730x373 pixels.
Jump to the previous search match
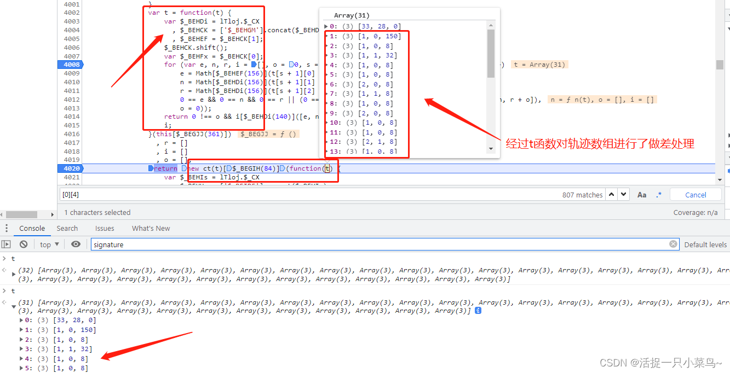(612, 195)
